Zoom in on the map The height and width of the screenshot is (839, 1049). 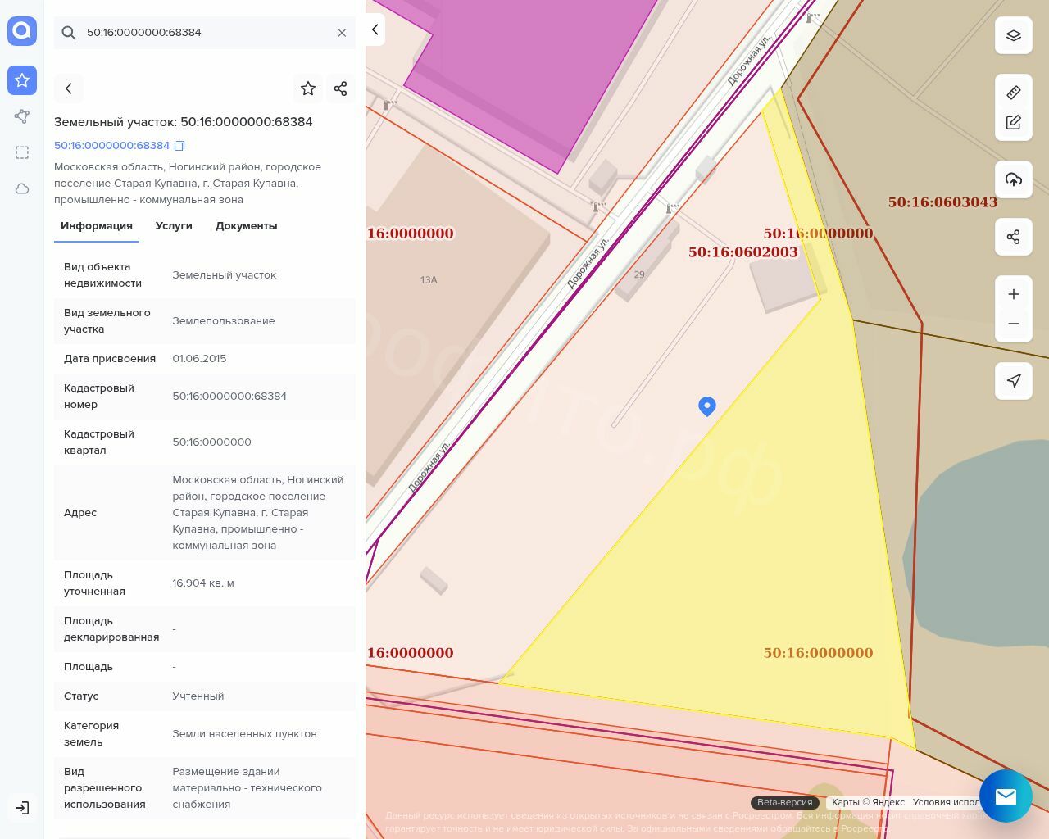(x=1013, y=294)
